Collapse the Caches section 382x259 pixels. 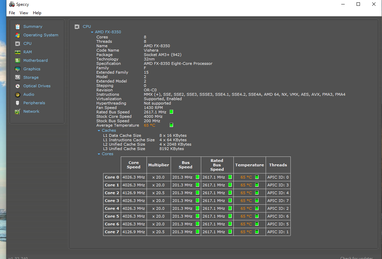pos(99,131)
